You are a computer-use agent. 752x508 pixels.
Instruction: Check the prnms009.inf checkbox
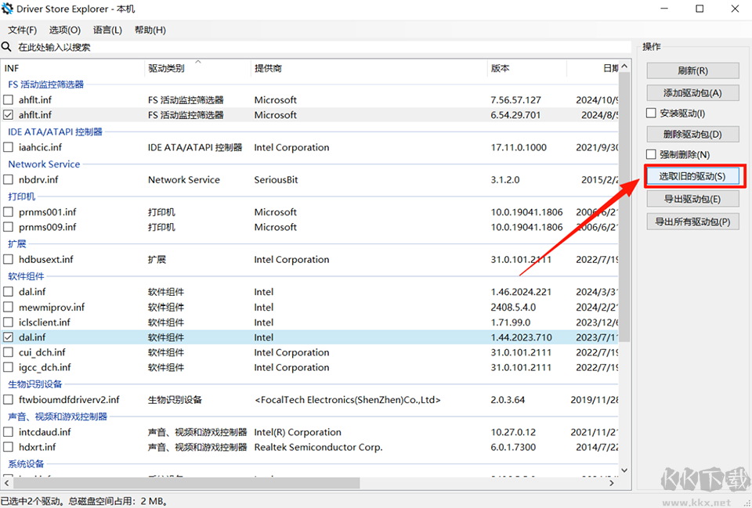point(8,227)
